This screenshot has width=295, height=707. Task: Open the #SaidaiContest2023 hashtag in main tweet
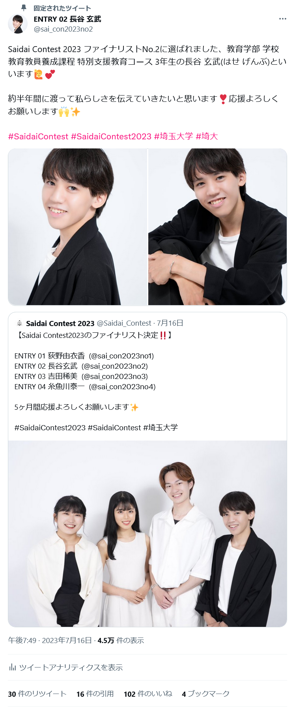point(111,137)
